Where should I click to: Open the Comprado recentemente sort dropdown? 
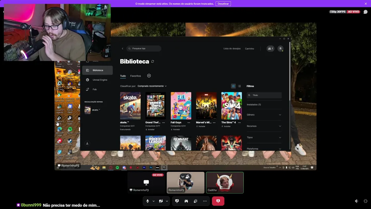tap(152, 86)
